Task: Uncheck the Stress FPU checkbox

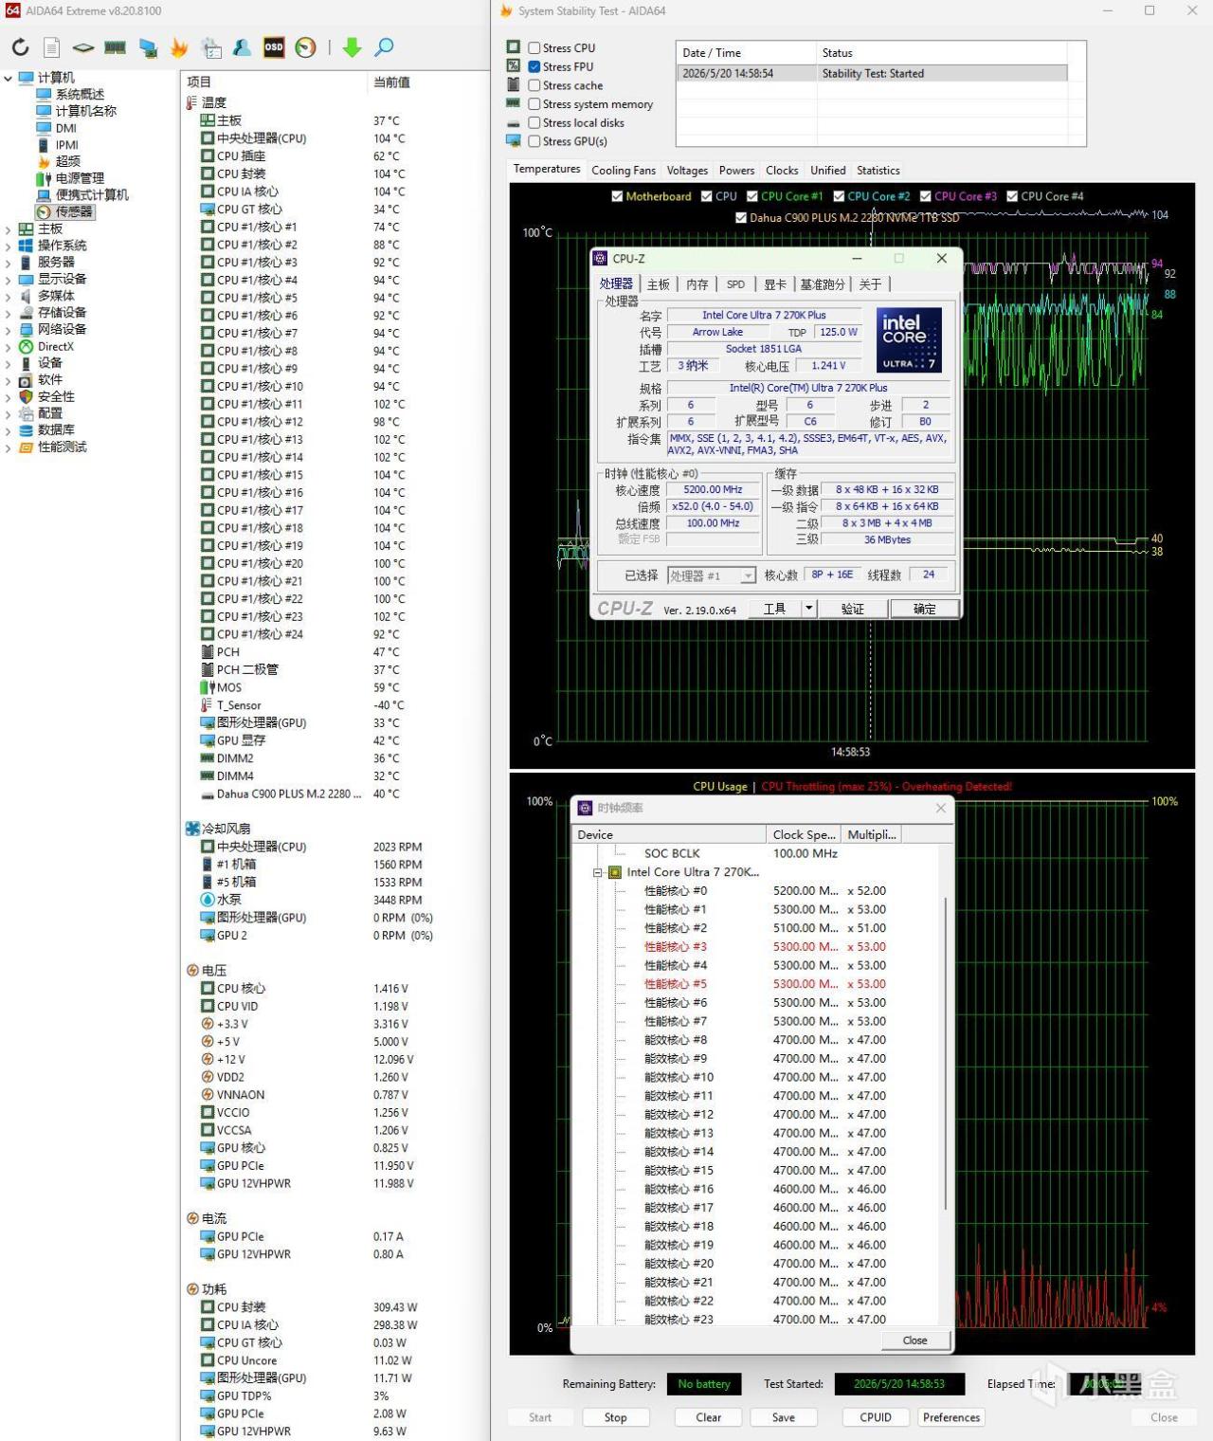Action: click(534, 66)
